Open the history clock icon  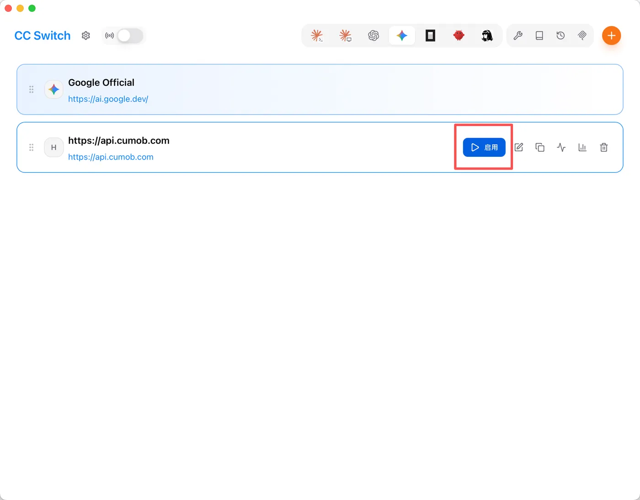point(560,36)
